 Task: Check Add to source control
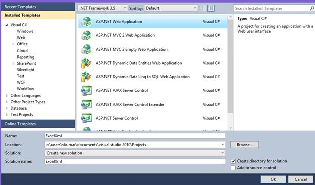[x=233, y=168]
